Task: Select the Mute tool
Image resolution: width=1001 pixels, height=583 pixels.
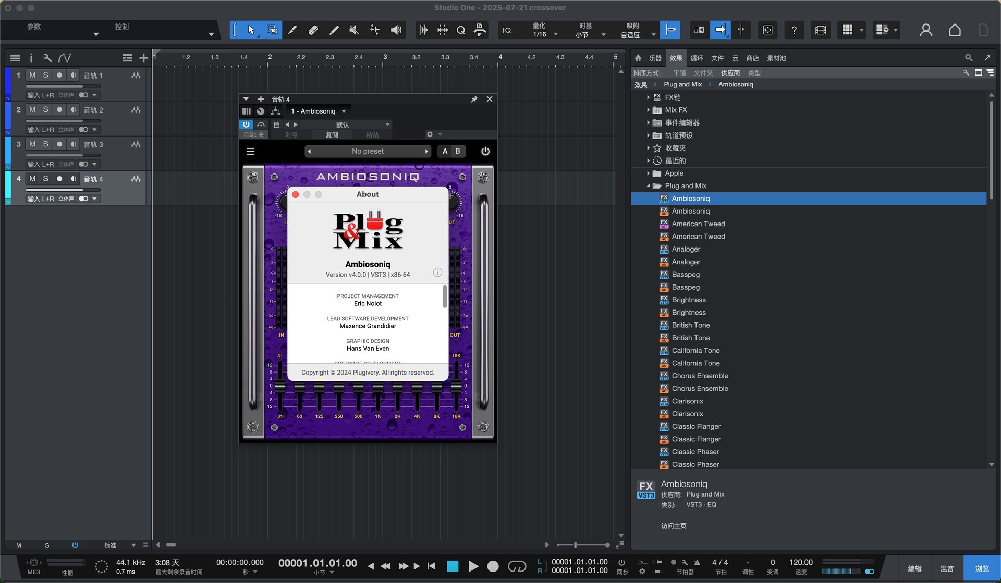Action: (355, 30)
